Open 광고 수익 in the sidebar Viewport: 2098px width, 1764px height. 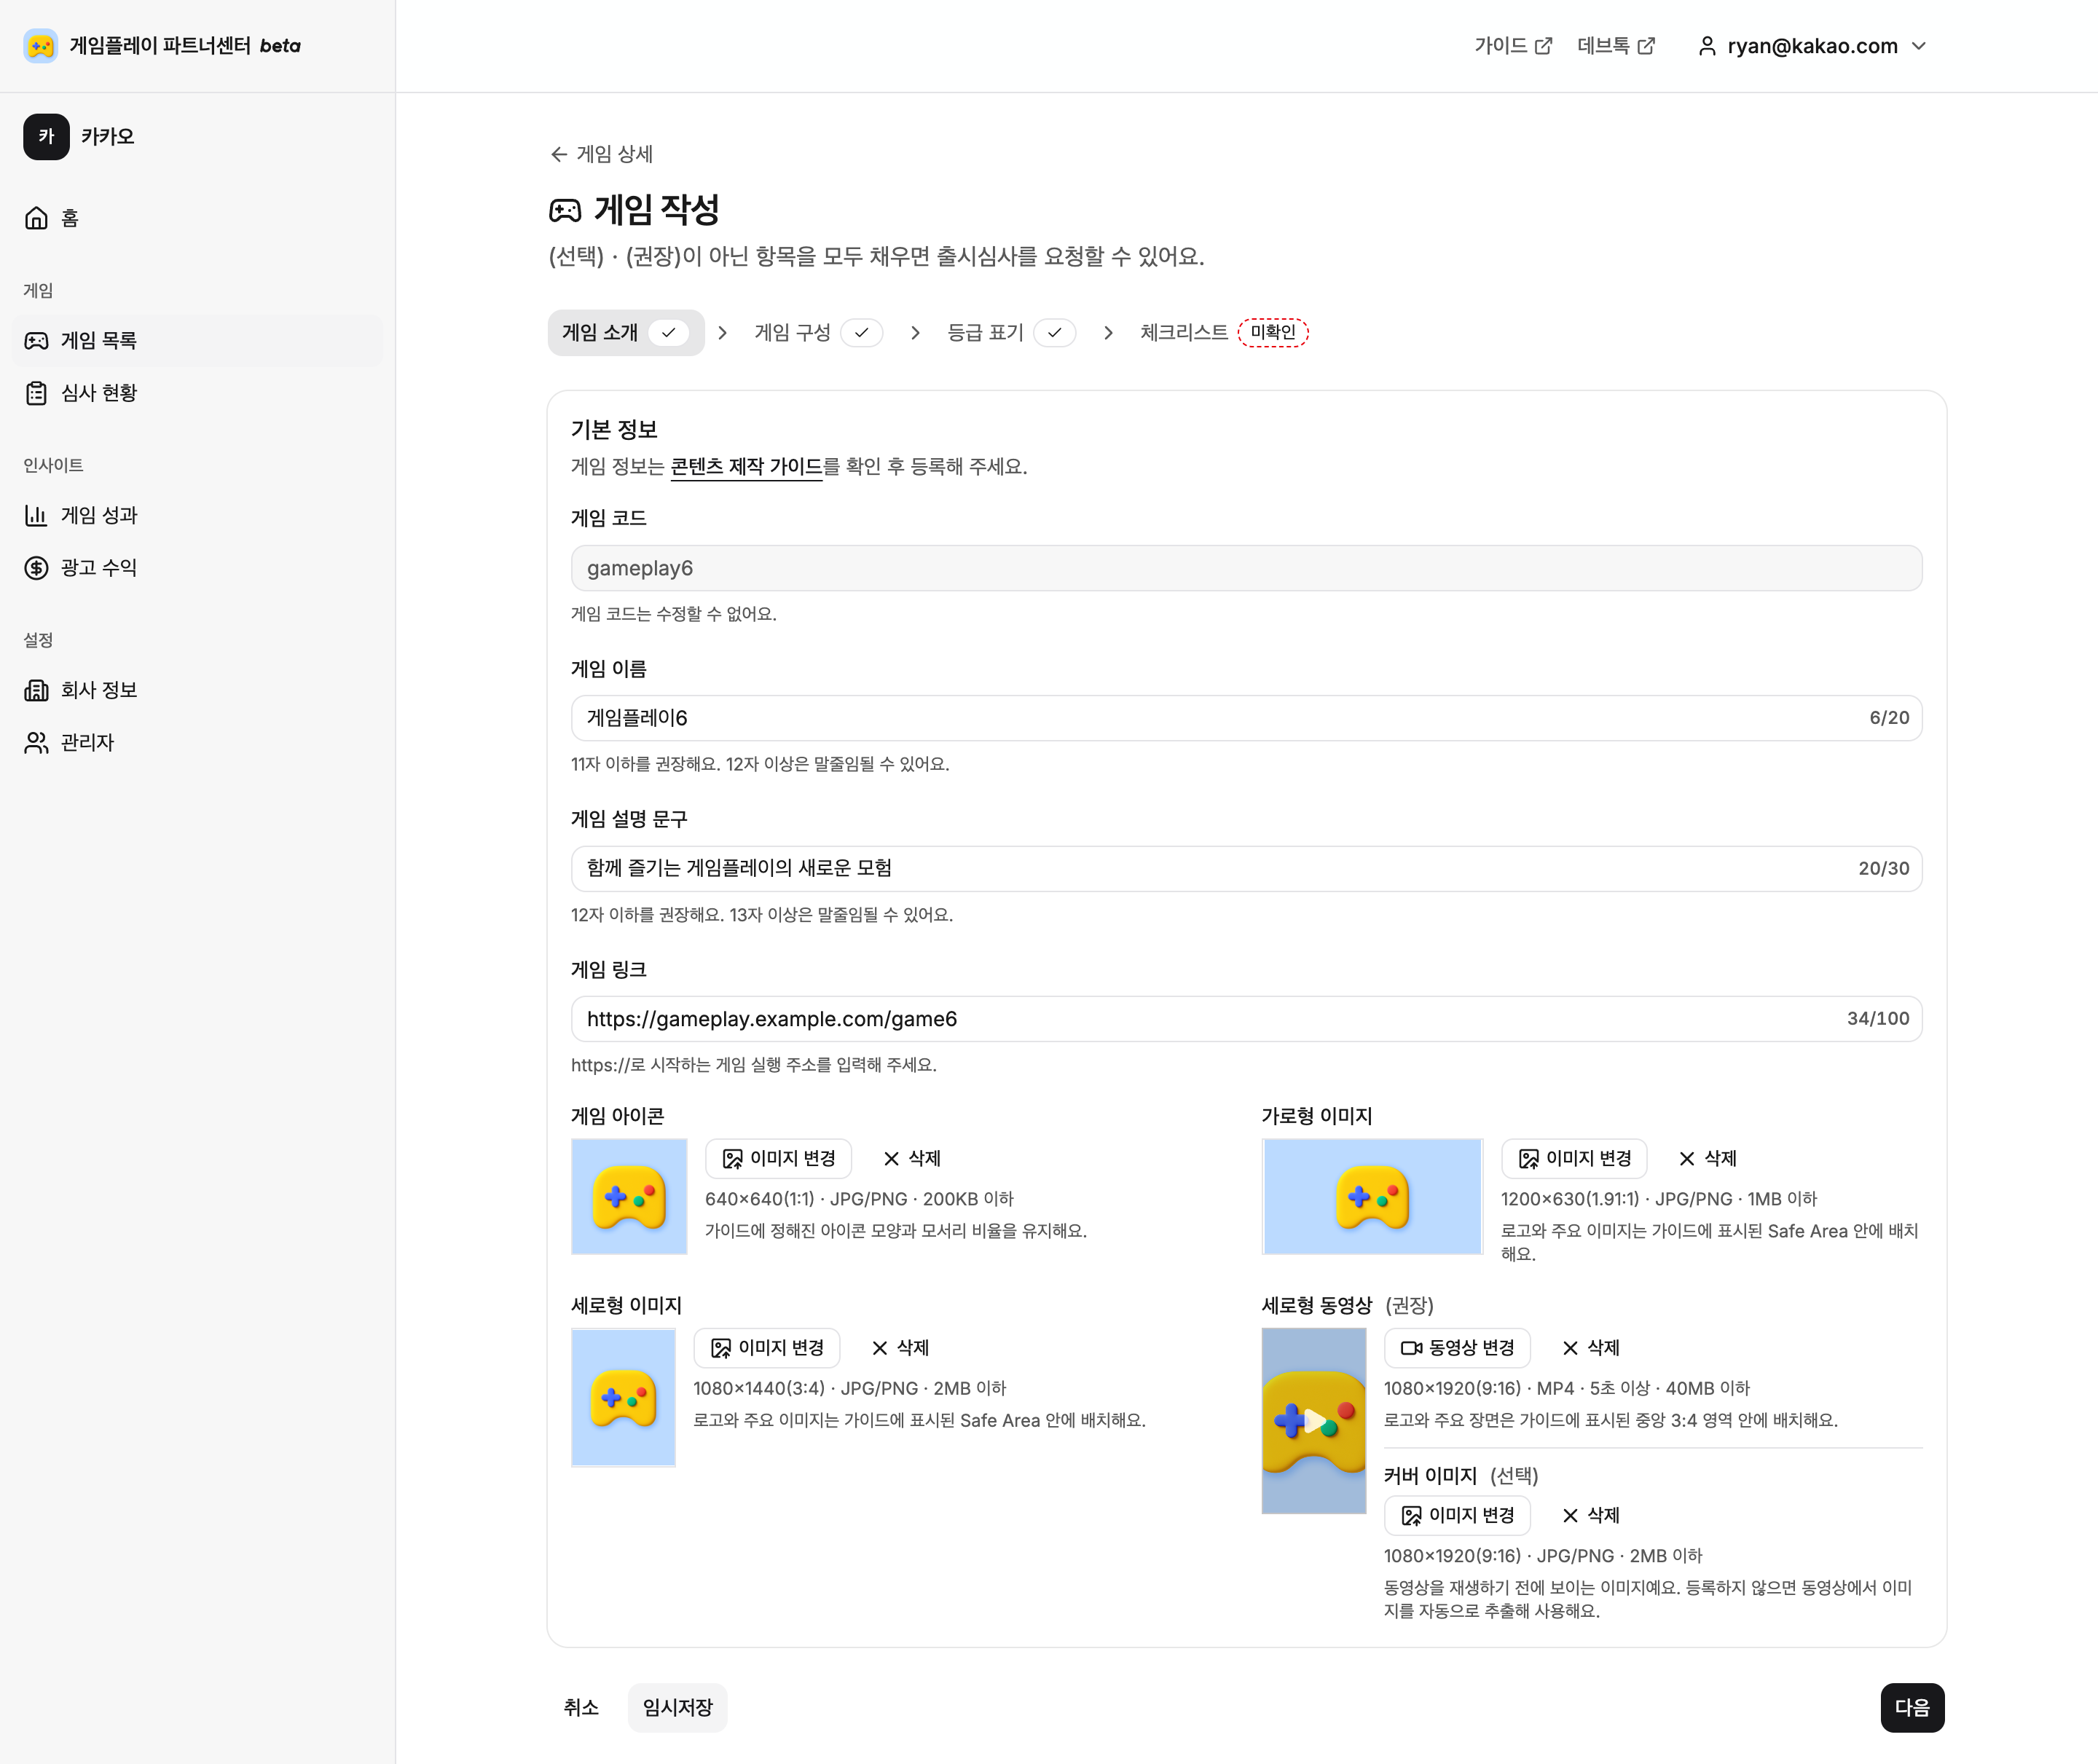click(x=197, y=568)
